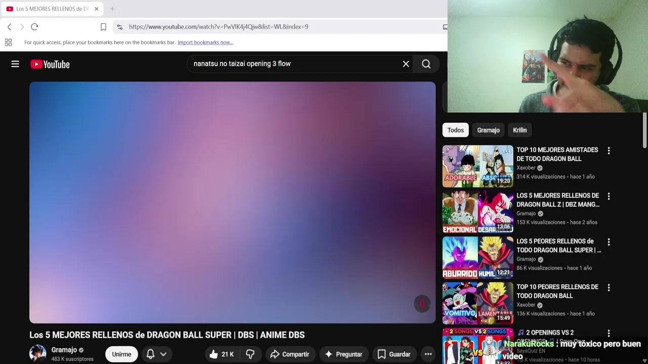The height and width of the screenshot is (364, 648).
Task: Clear the search box with the X icon
Action: click(406, 64)
